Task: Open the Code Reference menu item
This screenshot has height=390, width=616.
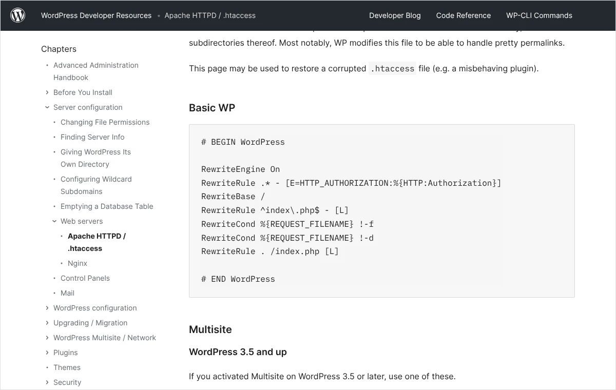Action: [x=464, y=15]
